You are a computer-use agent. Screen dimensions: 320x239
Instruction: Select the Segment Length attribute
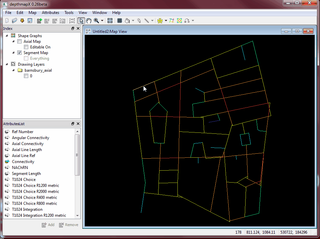tap(26, 174)
